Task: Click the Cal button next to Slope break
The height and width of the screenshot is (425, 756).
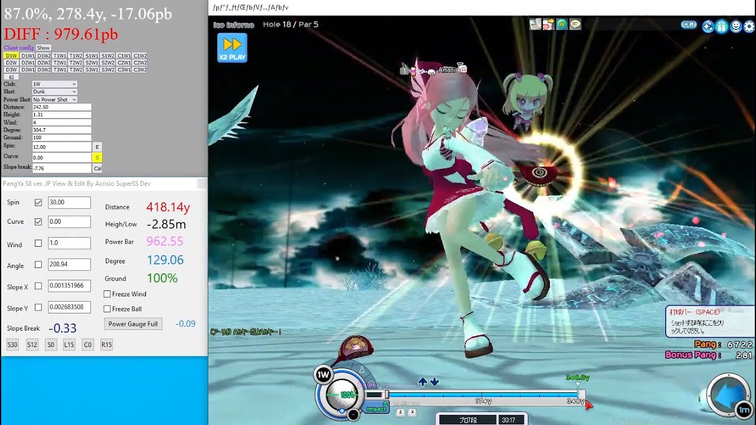Action: [97, 168]
